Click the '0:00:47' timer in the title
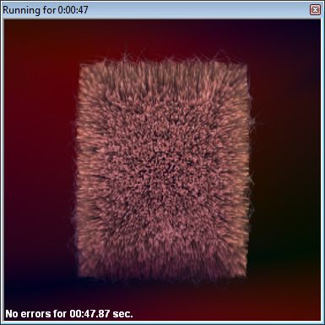 [73, 10]
